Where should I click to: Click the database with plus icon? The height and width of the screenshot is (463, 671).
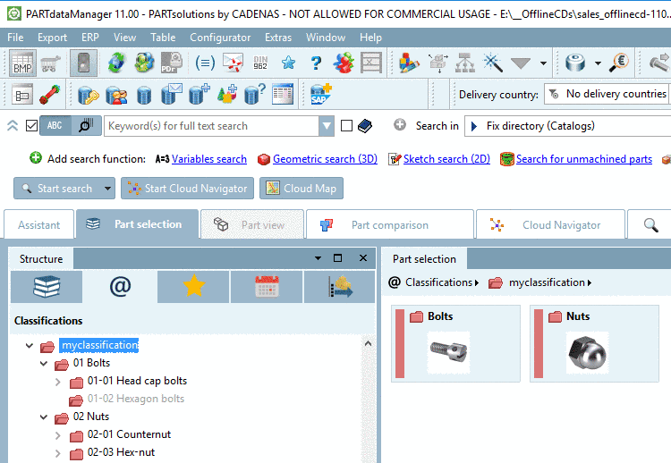tap(199, 94)
